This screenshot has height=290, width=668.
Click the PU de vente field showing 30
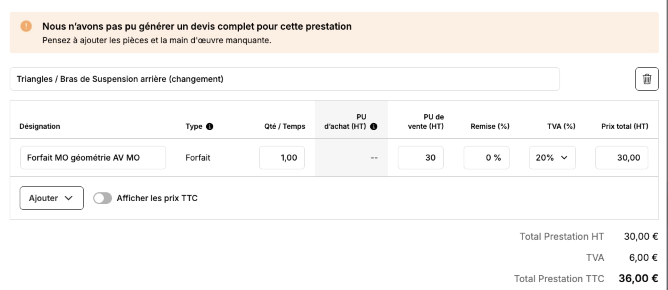(x=420, y=158)
